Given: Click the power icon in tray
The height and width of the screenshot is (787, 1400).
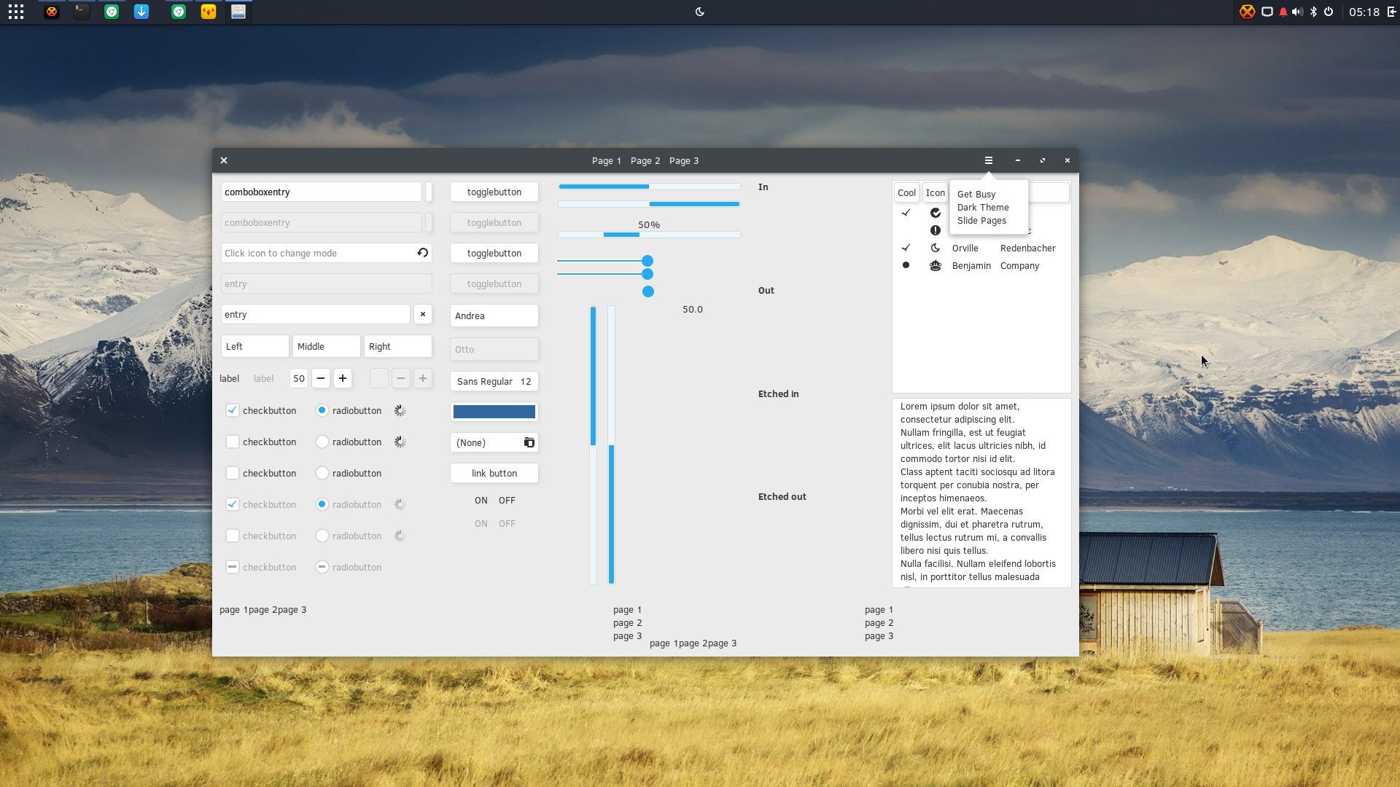Looking at the screenshot, I should 1329,12.
